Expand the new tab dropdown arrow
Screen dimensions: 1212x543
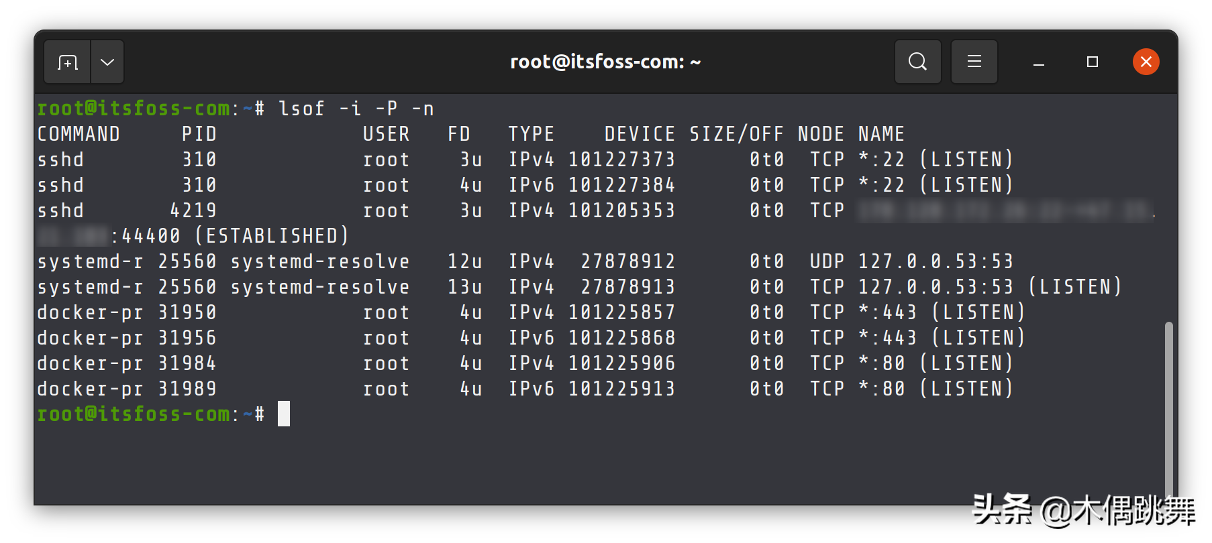click(x=107, y=62)
